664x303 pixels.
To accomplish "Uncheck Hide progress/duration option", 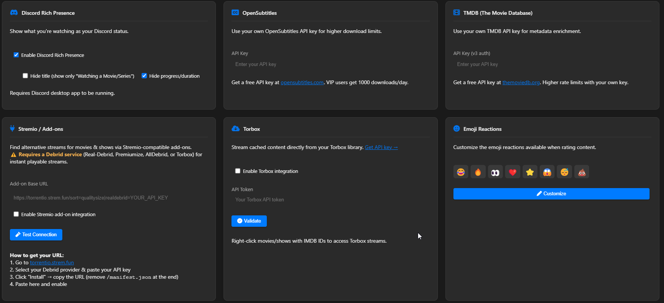I will click(x=144, y=76).
